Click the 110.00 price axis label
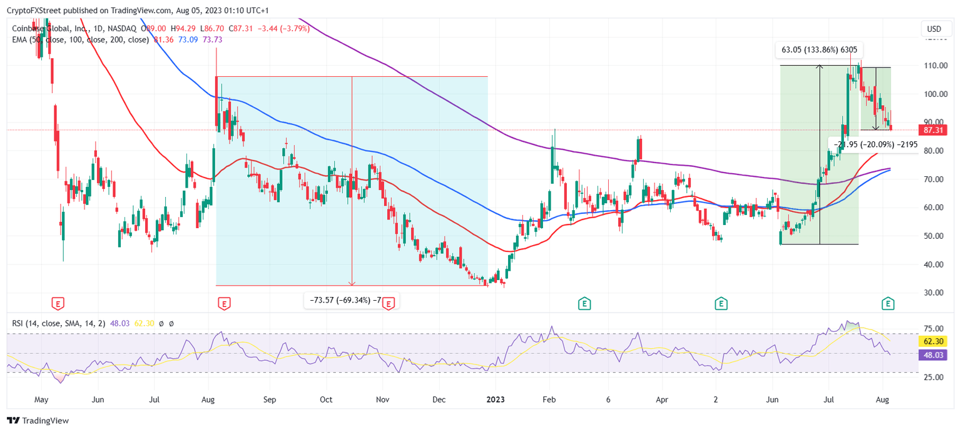Image resolution: width=961 pixels, height=432 pixels. click(x=934, y=66)
